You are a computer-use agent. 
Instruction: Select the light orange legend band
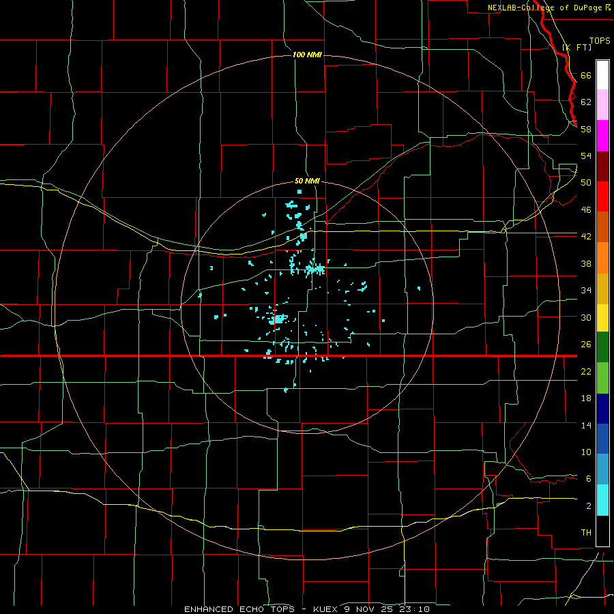pyautogui.click(x=602, y=258)
